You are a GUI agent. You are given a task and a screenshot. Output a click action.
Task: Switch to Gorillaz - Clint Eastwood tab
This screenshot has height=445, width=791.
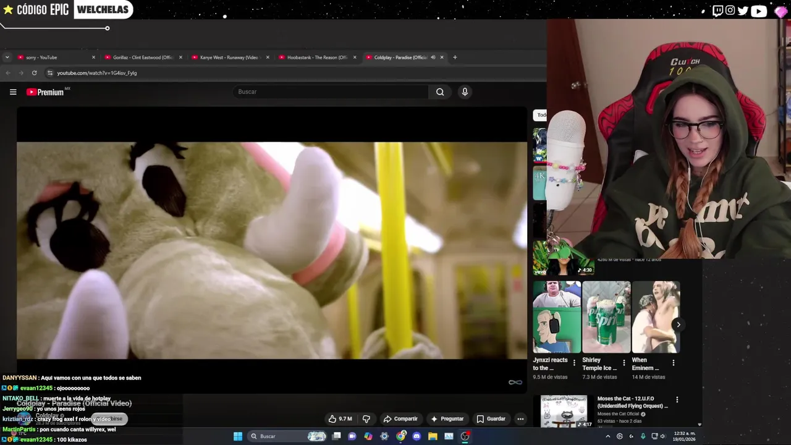pyautogui.click(x=144, y=57)
